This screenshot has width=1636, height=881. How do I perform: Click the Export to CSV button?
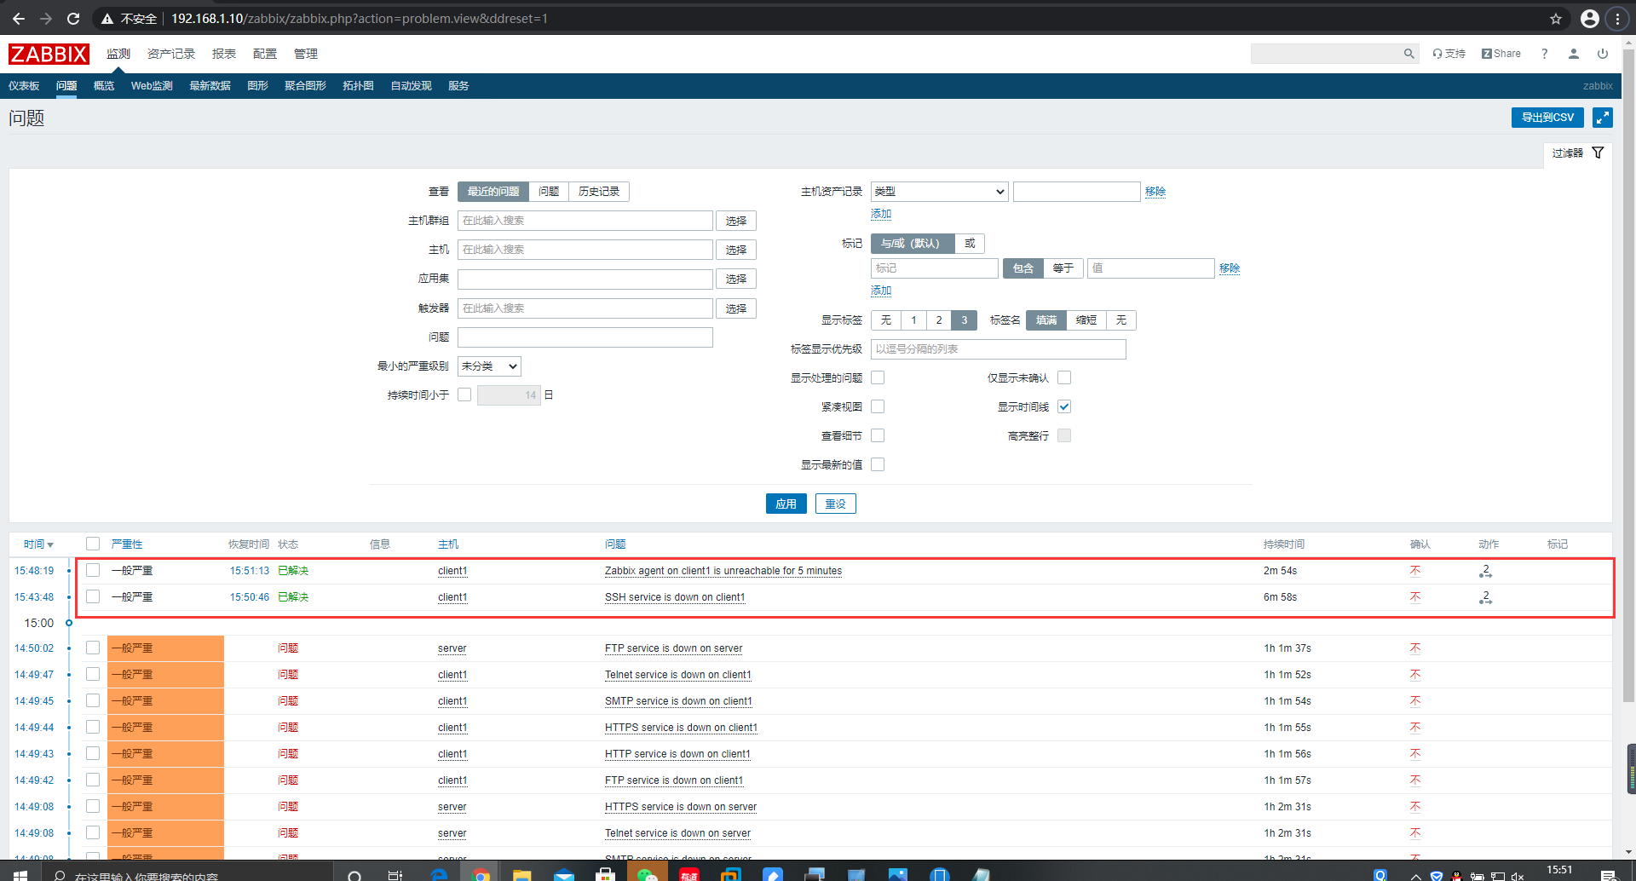pos(1547,118)
